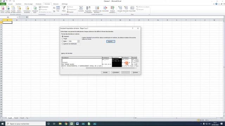Select the Feuil3 sheet tab
The height and width of the screenshot is (126, 225).
(22, 118)
